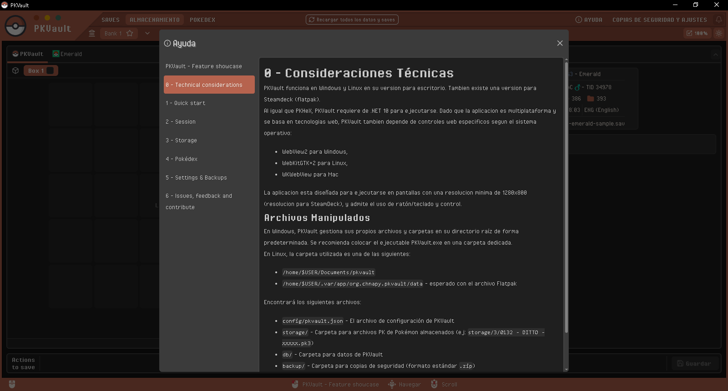Click 'Actions to save' label
This screenshot has height=391, width=728.
[x=23, y=364]
